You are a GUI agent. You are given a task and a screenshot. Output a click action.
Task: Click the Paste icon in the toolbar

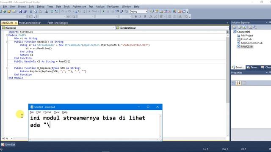click(x=40, y=11)
